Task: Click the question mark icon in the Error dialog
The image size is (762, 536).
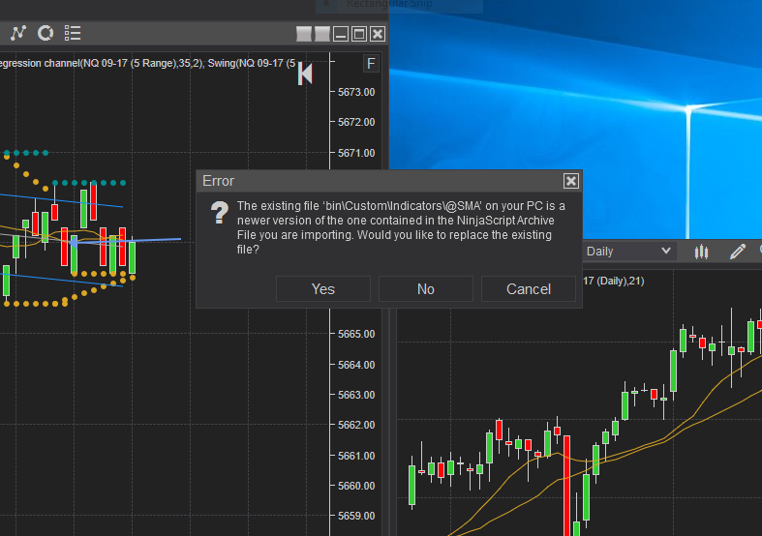Action: pyautogui.click(x=220, y=213)
